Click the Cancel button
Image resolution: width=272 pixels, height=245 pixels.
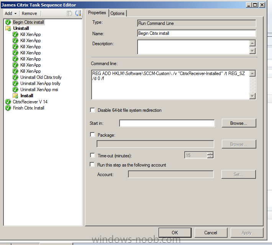(211, 233)
